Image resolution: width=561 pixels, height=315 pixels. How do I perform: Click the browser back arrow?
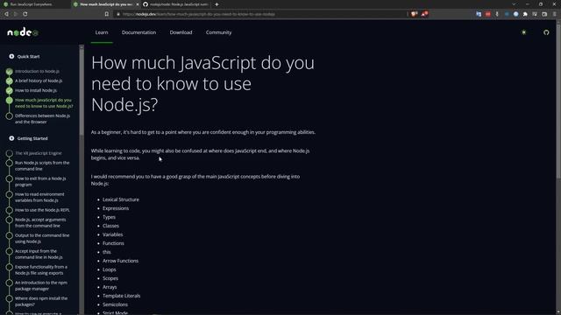[6, 14]
